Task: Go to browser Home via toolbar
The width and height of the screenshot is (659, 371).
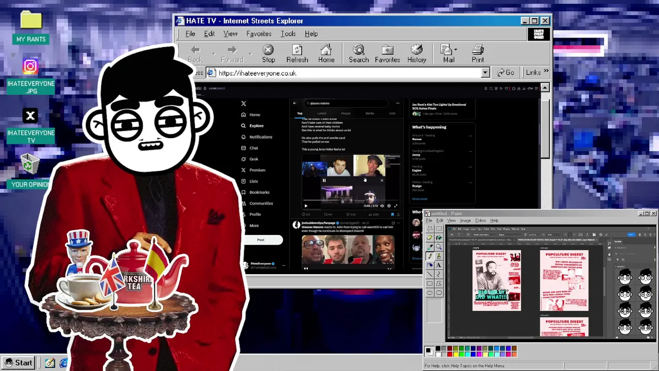Action: [x=326, y=54]
